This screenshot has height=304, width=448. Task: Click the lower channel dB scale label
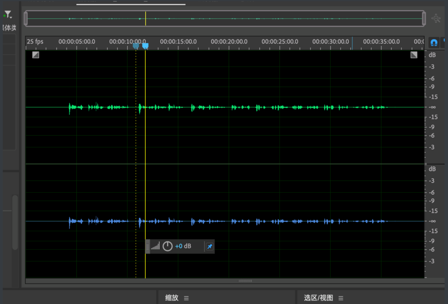432,169
